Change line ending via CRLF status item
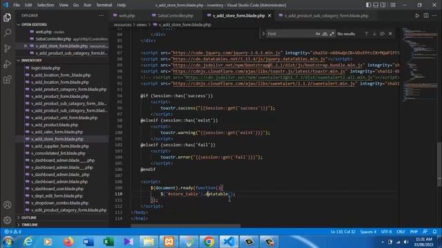442x248 pixels. pyautogui.click(x=401, y=232)
